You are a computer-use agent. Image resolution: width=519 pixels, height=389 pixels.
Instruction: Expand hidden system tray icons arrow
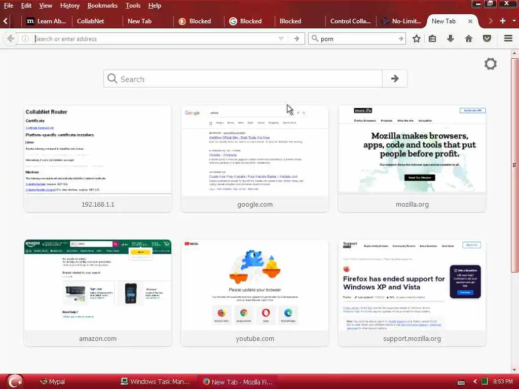[x=475, y=382]
